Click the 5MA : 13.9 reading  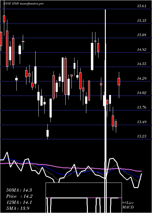point(18,208)
